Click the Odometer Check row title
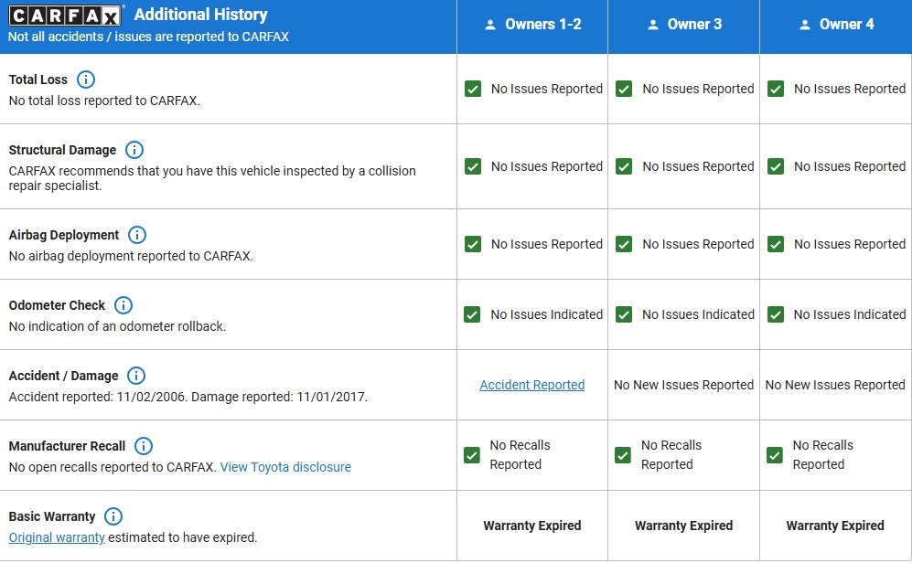This screenshot has width=912, height=563. [x=57, y=305]
